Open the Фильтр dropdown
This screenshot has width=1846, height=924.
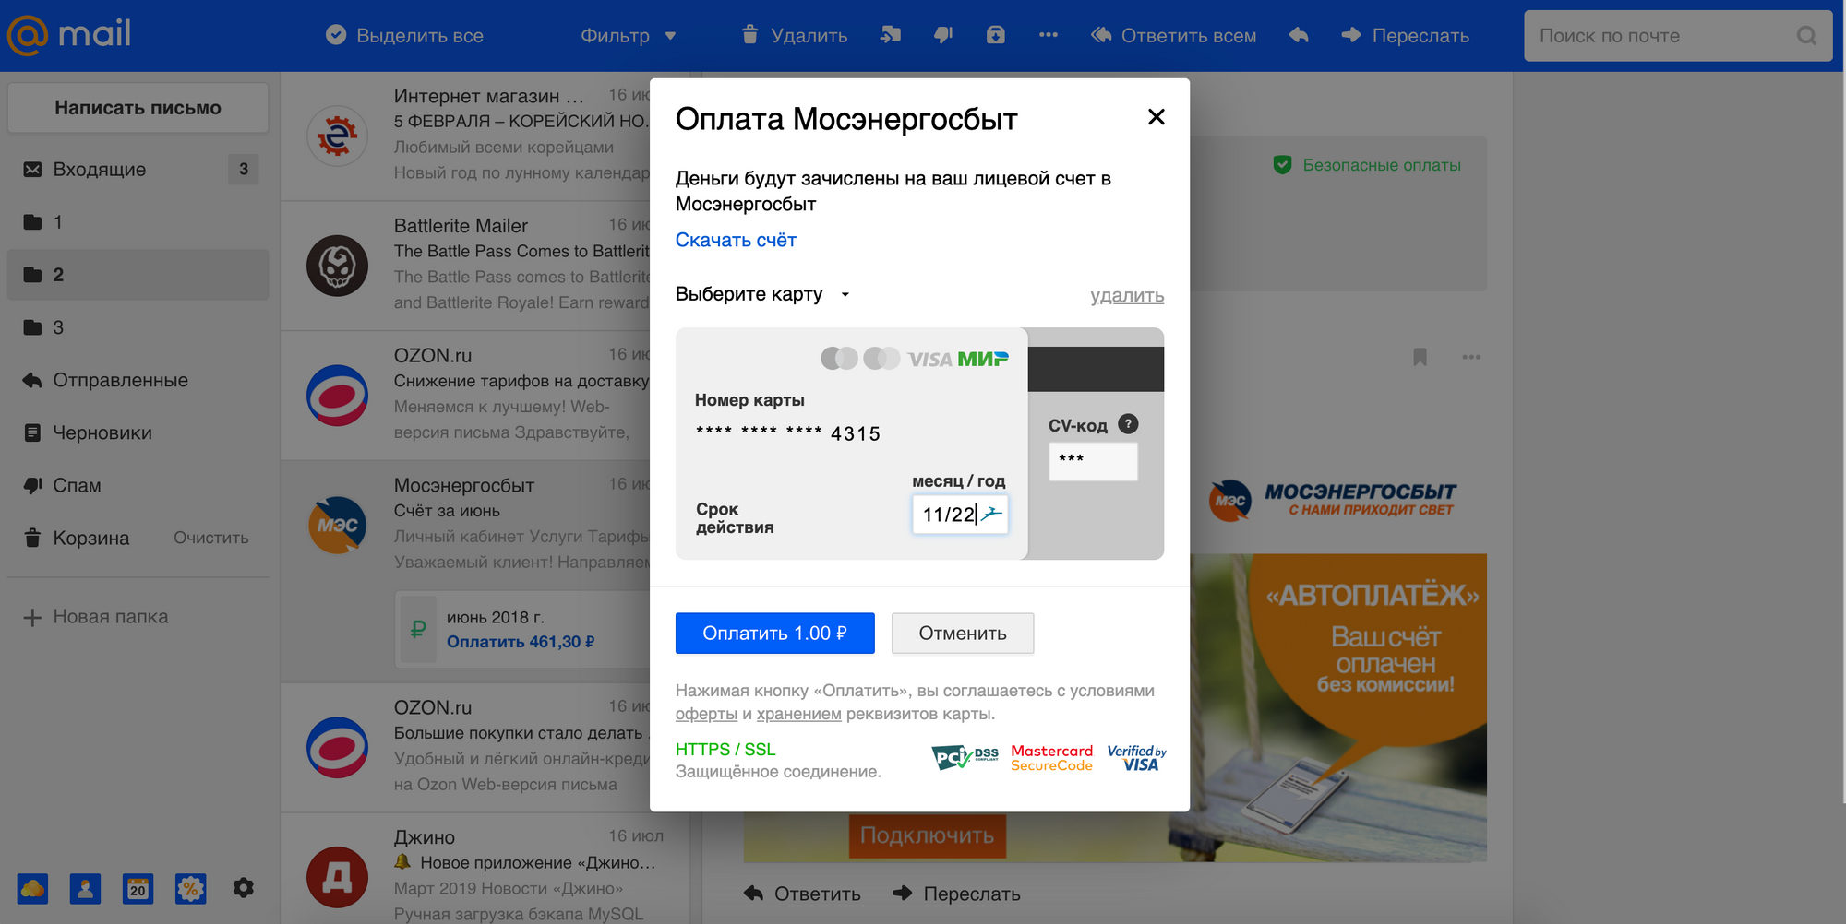point(628,35)
